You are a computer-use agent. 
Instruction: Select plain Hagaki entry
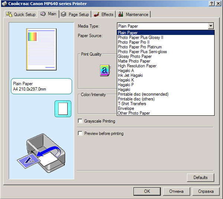pos(166,89)
